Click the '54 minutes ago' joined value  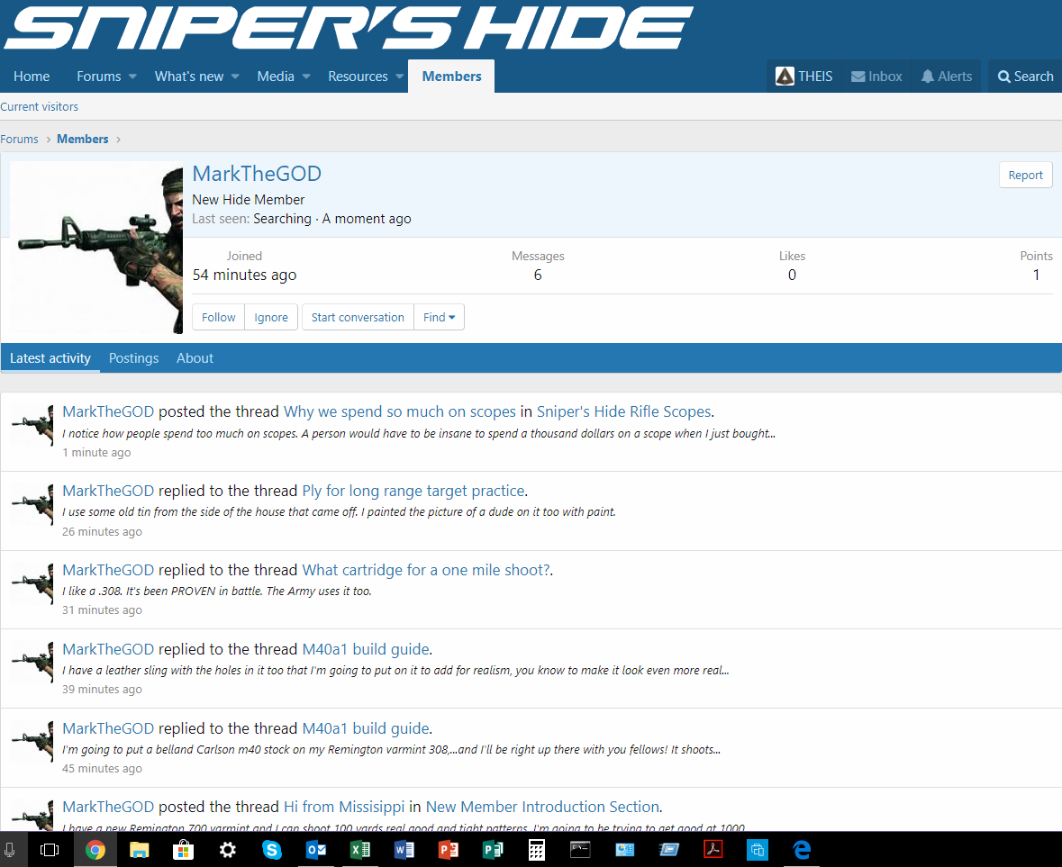pos(244,275)
